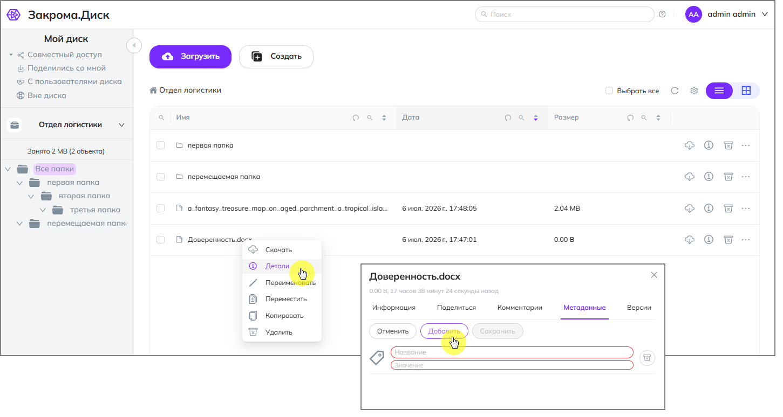Image resolution: width=783 pixels, height=417 pixels.
Task: Open admin admin account menu
Action: (727, 15)
